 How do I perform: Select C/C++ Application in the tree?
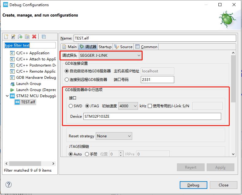tap(33, 53)
